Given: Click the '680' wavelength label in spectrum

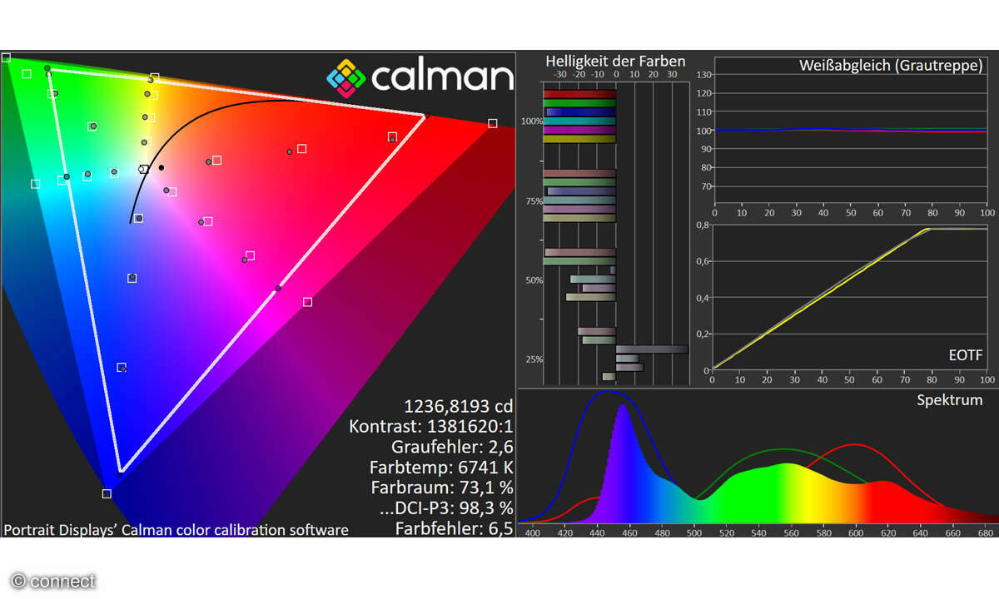Looking at the screenshot, I should point(984,532).
